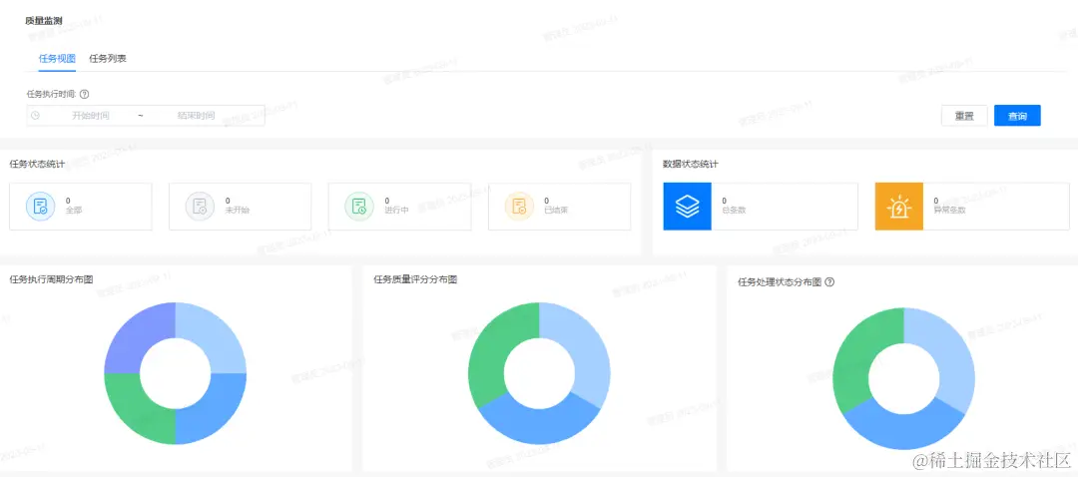Select the 开始时间 start time field
This screenshot has width=1078, height=477.
click(90, 116)
